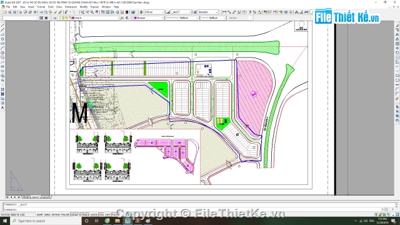Image resolution: width=400 pixels, height=225 pixels.
Task: Click the Save icon in the Standard toolbar
Action: pyautogui.click(x=14, y=12)
